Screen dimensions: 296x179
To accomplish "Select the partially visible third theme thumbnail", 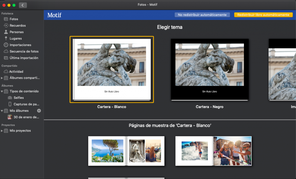I will [282, 70].
